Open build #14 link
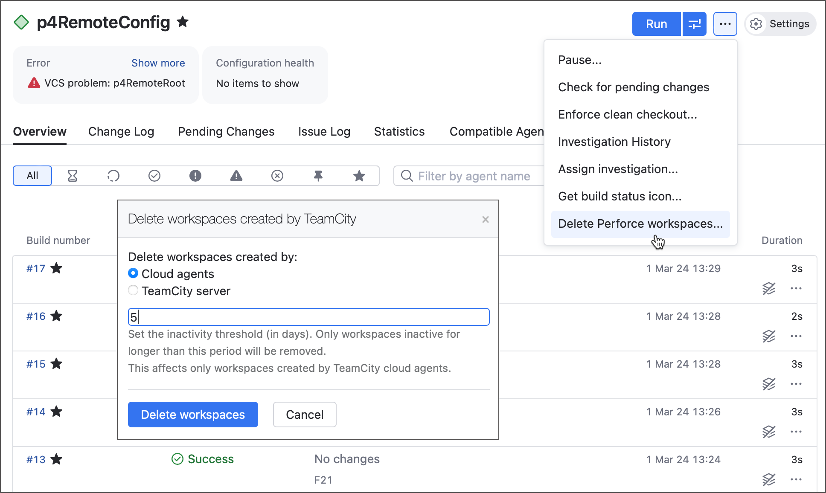The image size is (826, 493). point(36,412)
